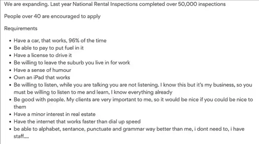The width and height of the screenshot is (259, 144).
Task: Click the 'We are expanding' opening sentence
Action: click(26, 4)
